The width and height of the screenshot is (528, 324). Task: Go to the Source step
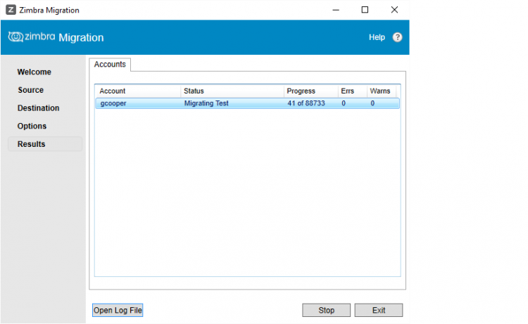tap(31, 90)
